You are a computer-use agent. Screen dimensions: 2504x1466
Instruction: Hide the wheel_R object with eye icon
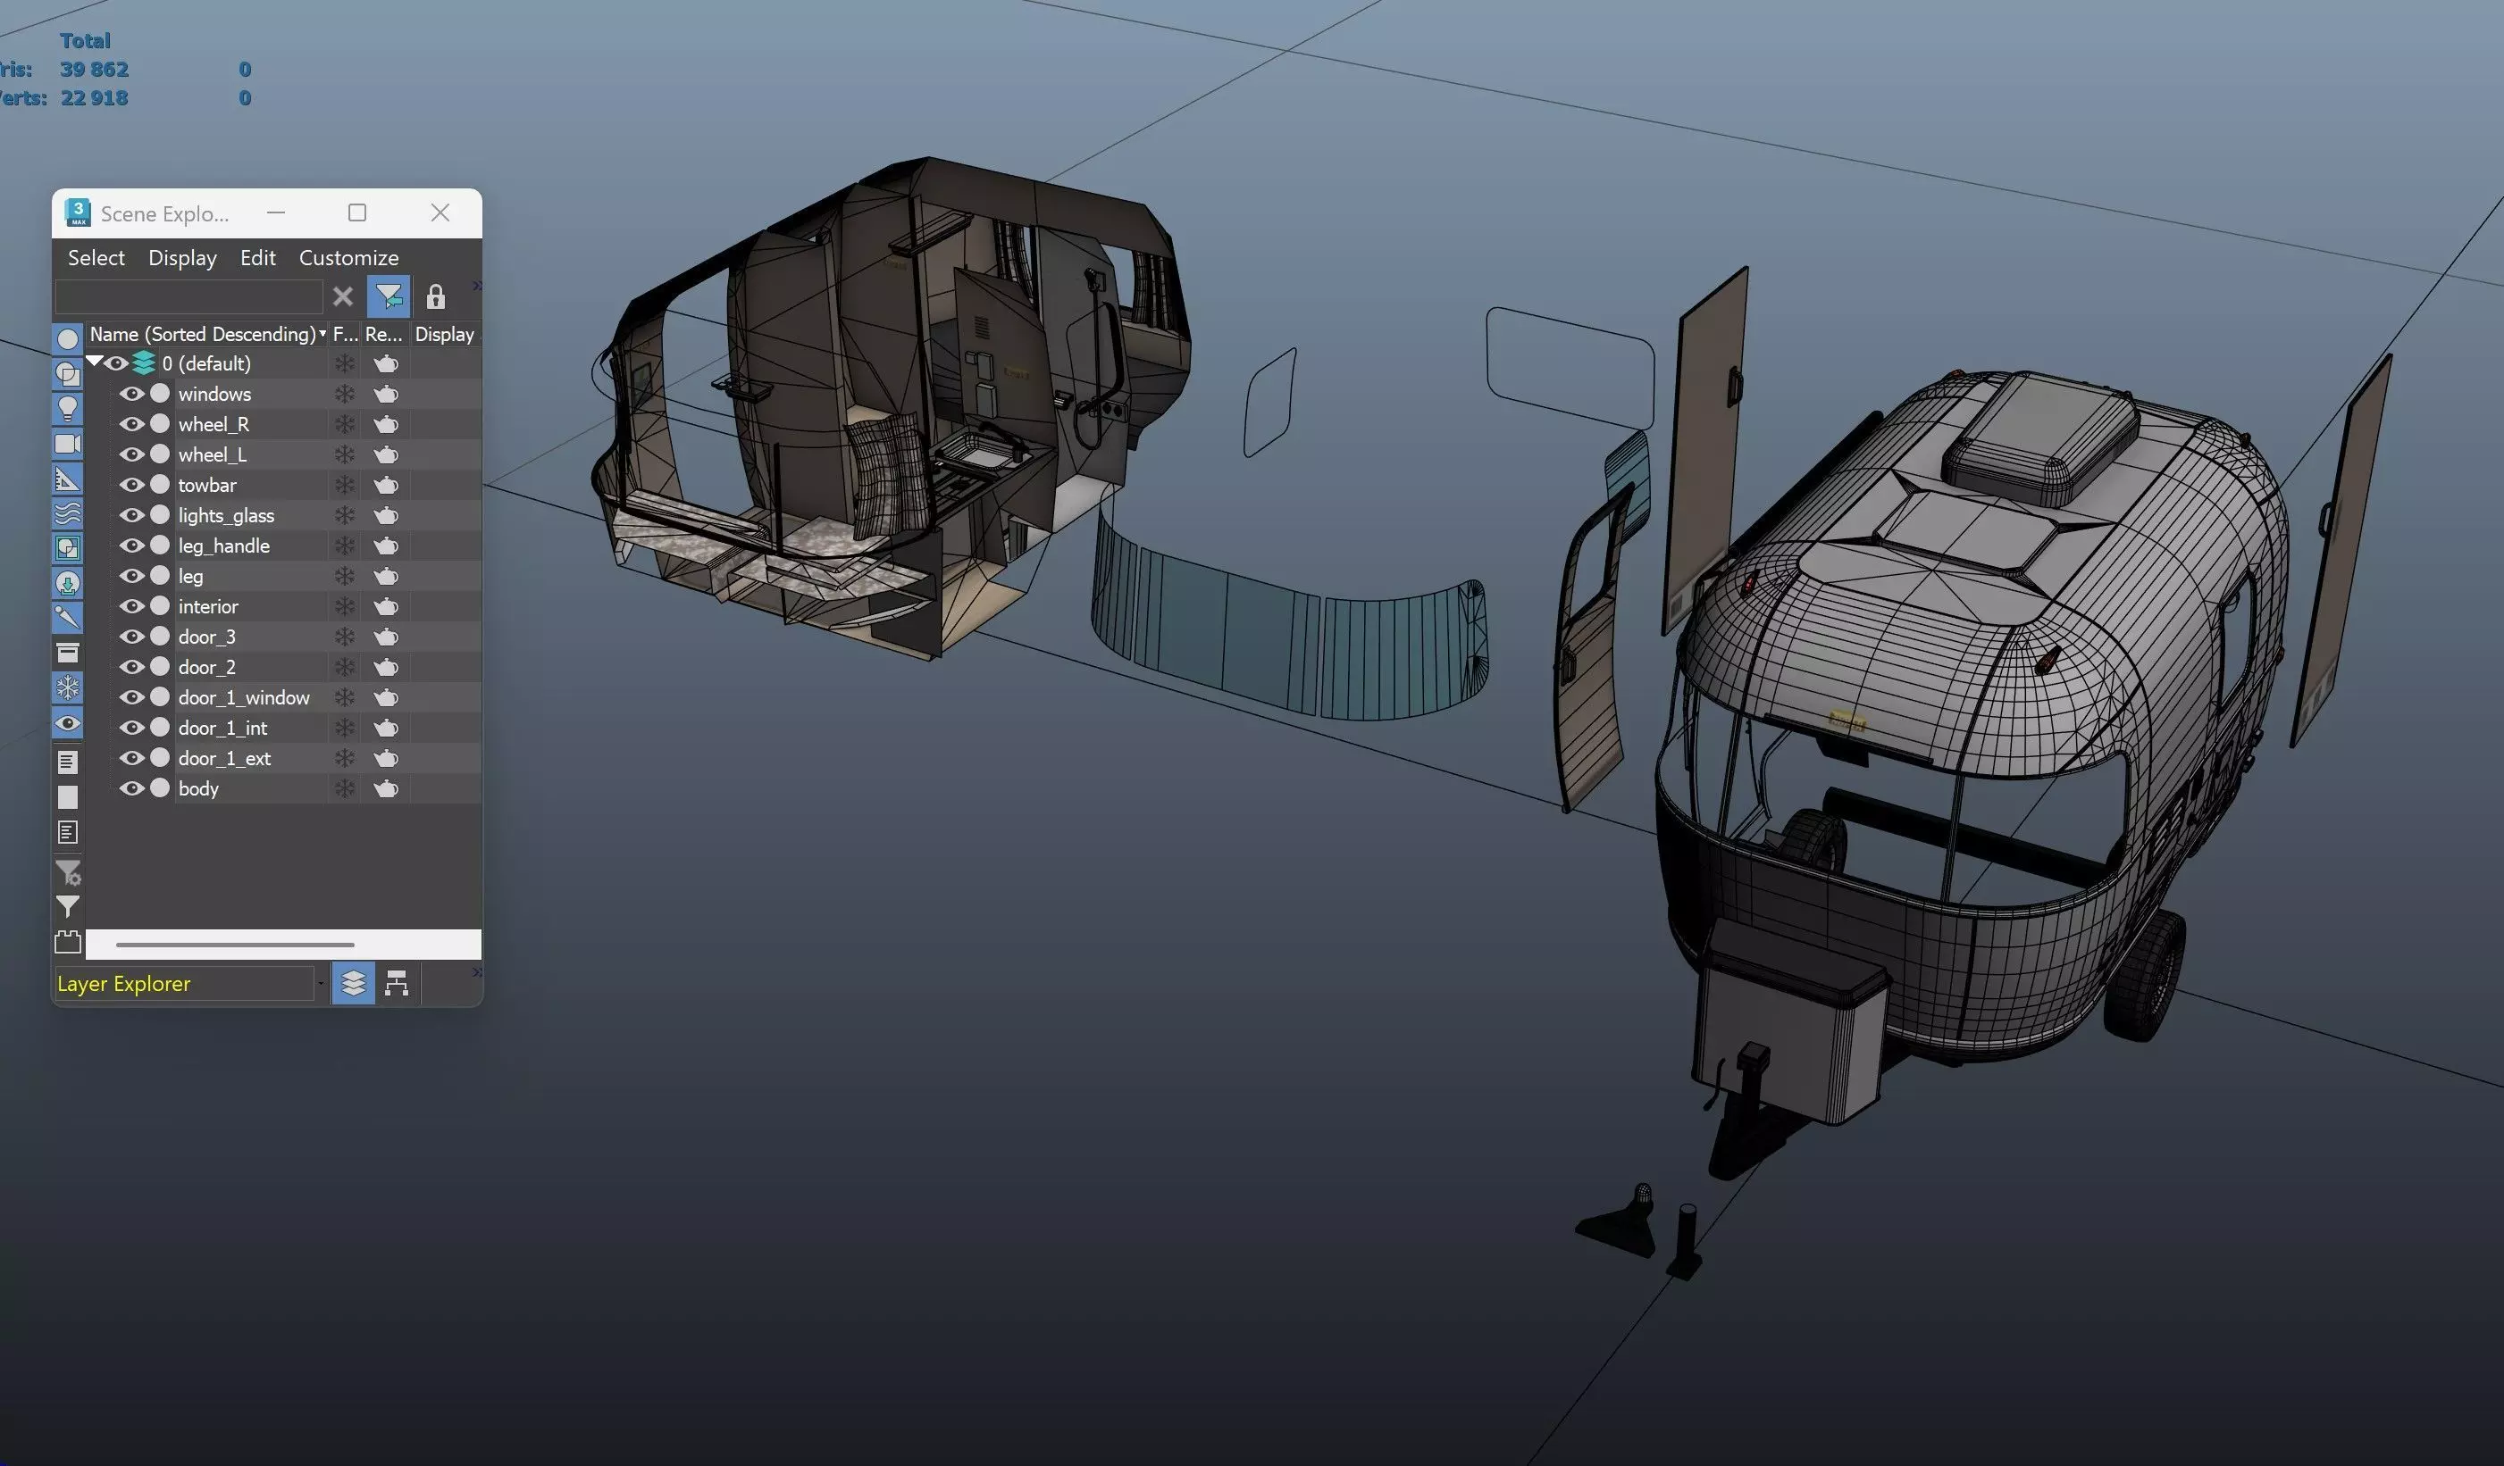(131, 424)
